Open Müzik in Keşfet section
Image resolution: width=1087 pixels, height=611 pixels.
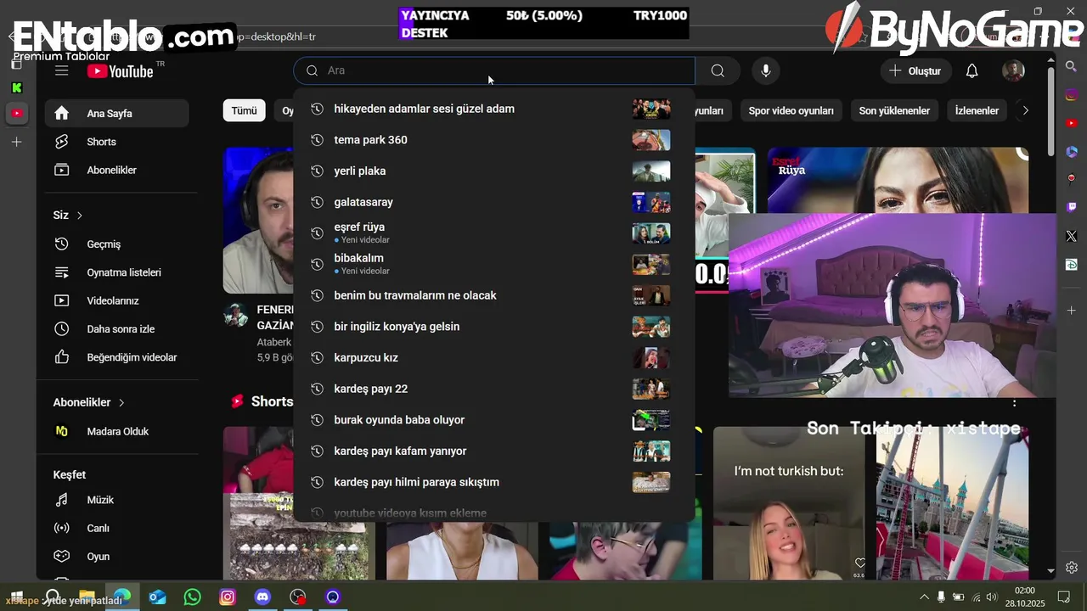[116, 500]
